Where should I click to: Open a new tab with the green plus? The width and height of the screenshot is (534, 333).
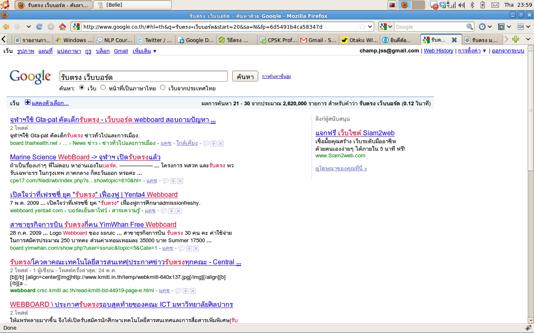click(x=516, y=40)
